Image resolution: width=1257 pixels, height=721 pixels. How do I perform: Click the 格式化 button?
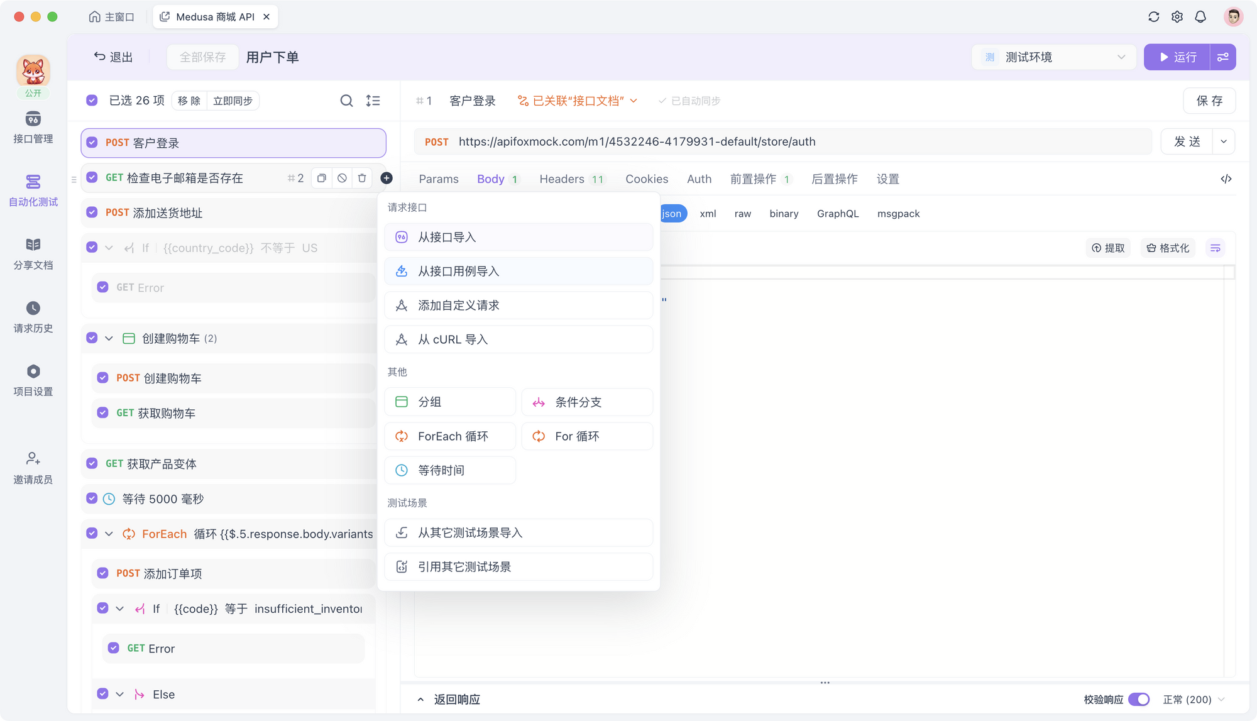[1168, 248]
